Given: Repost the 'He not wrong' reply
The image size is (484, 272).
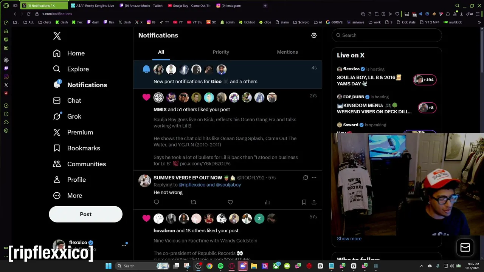Looking at the screenshot, I should pyautogui.click(x=193, y=202).
